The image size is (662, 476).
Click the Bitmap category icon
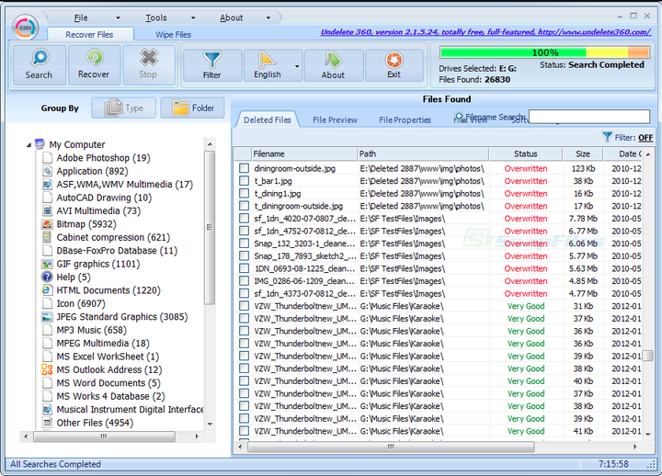(x=47, y=223)
